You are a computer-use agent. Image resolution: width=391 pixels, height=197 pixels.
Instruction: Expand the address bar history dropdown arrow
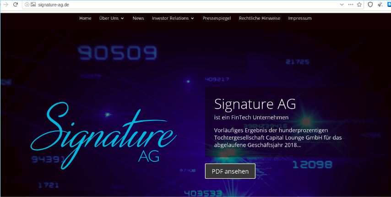coord(342,5)
